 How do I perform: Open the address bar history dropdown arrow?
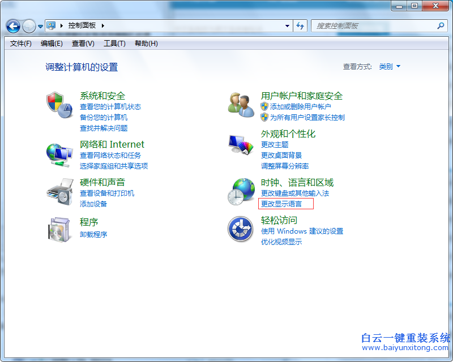pyautogui.click(x=287, y=25)
